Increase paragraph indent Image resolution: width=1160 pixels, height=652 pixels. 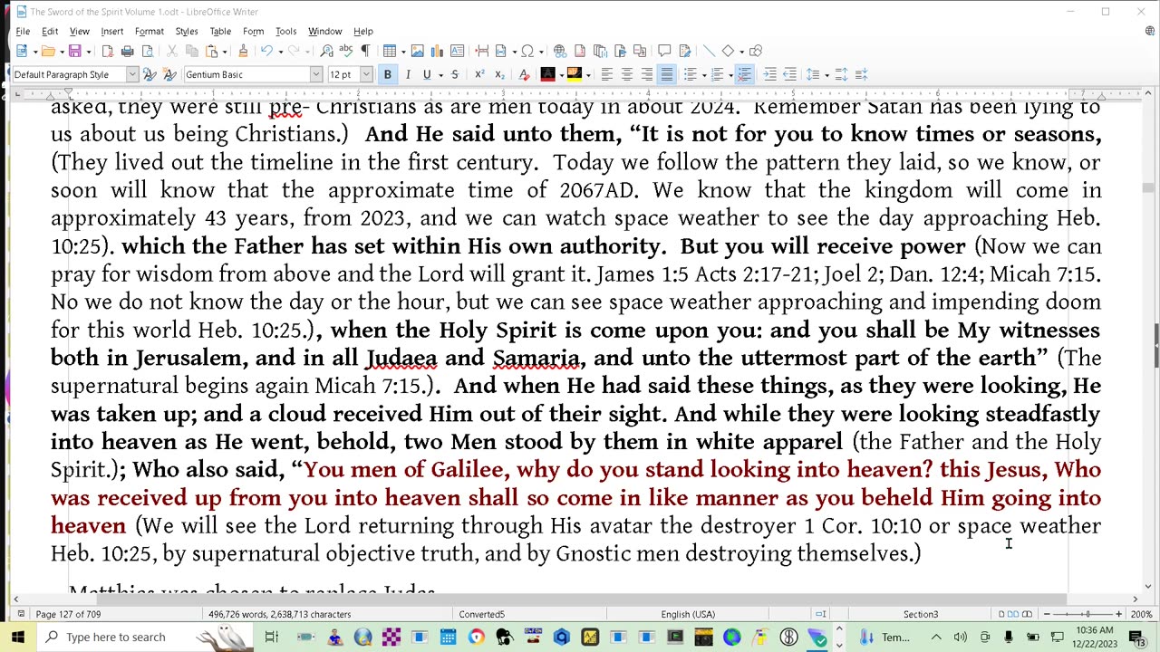click(769, 74)
